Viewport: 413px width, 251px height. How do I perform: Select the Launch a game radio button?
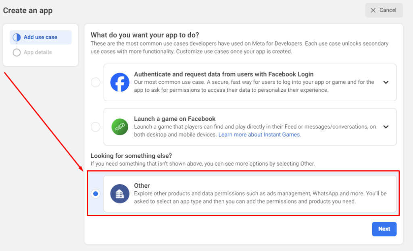coord(96,127)
